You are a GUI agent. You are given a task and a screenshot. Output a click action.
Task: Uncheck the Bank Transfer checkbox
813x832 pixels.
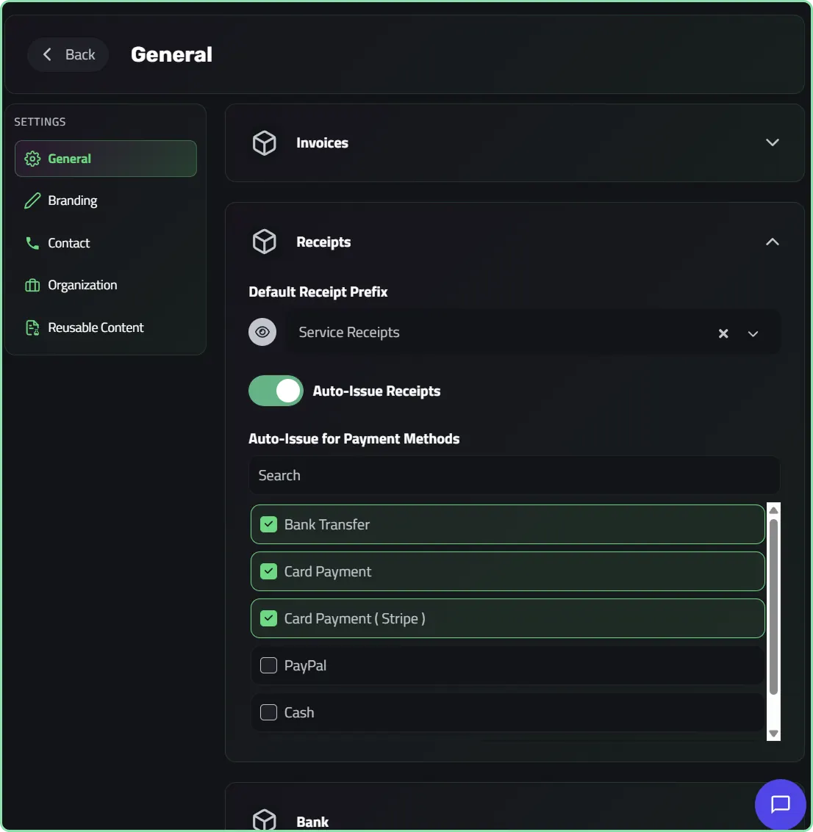click(x=269, y=524)
